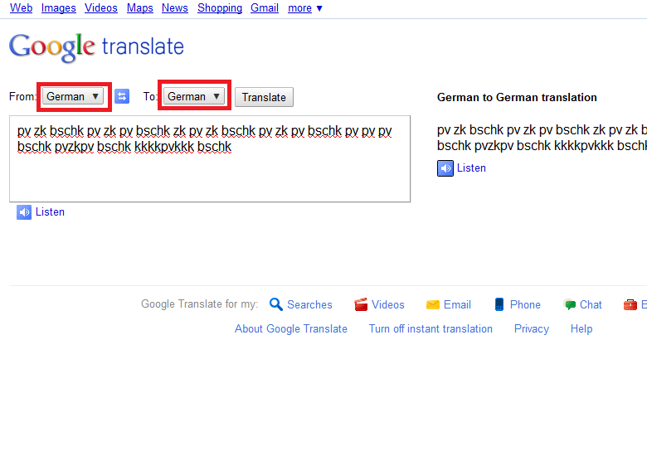Click the red Videos clapperboard icon
Screen dimensions: 647x476
(361, 304)
